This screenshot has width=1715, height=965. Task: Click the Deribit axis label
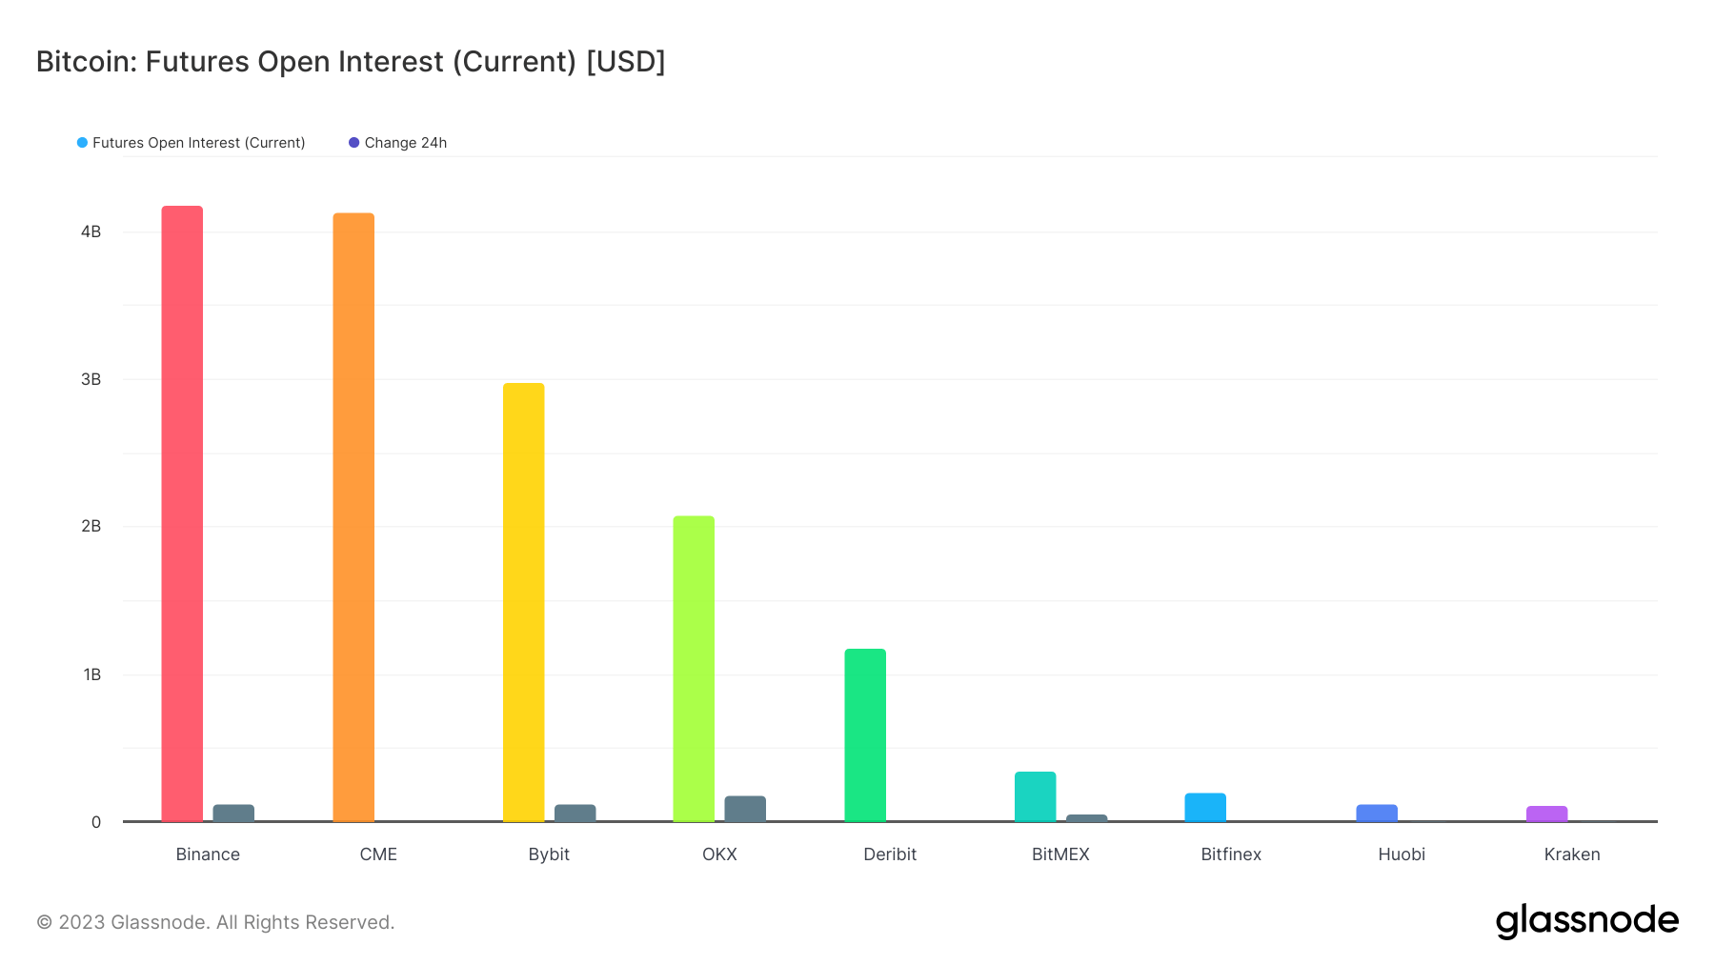[x=890, y=854]
